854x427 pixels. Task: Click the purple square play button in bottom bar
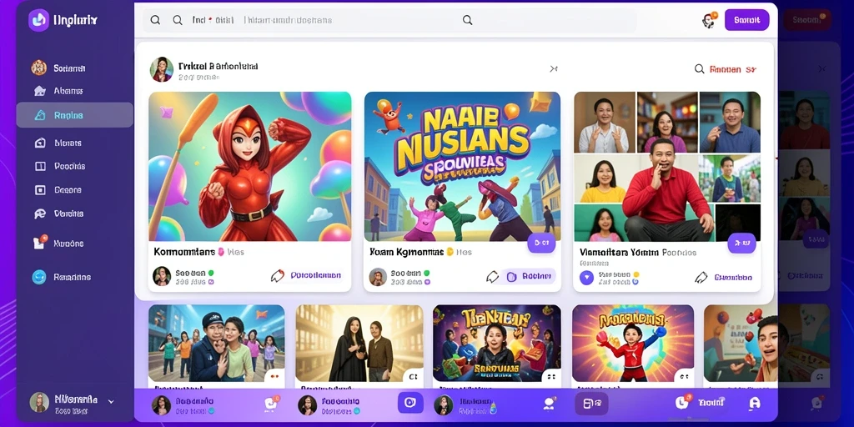[410, 403]
